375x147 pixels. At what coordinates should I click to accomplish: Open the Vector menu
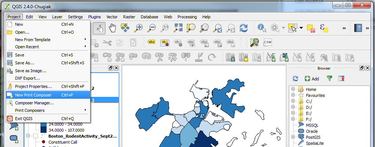(x=112, y=17)
